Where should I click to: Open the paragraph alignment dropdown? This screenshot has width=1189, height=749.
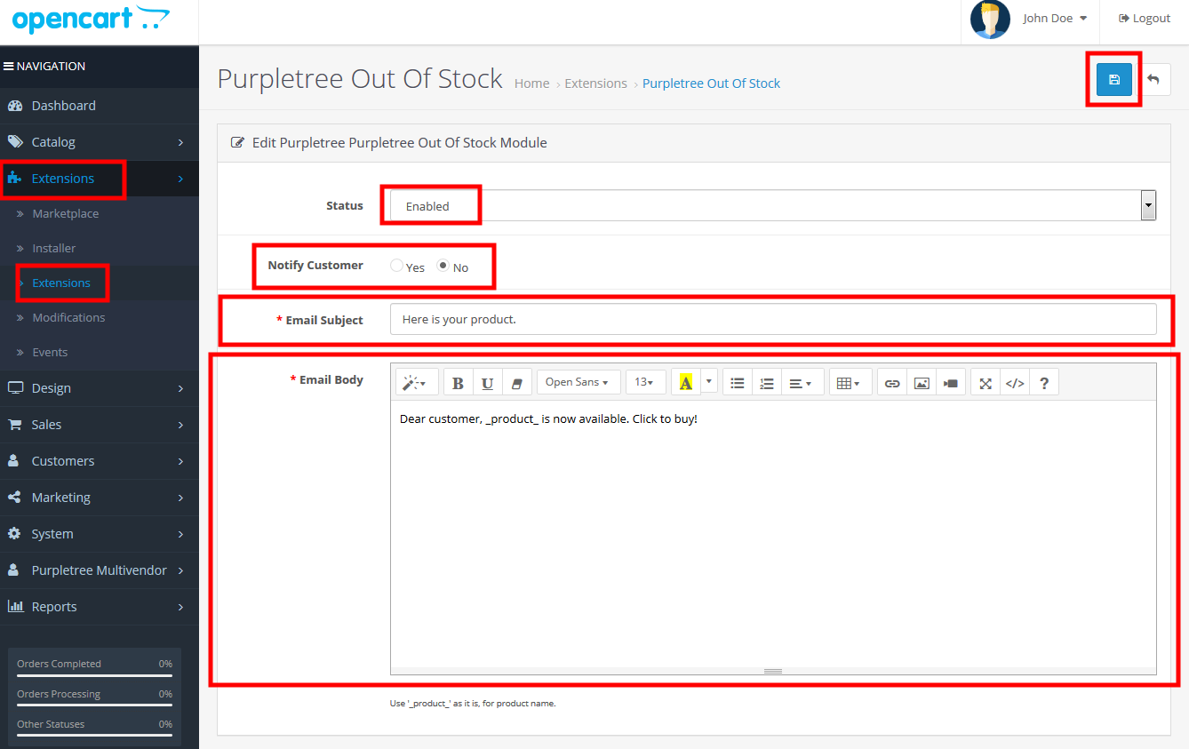click(x=802, y=383)
